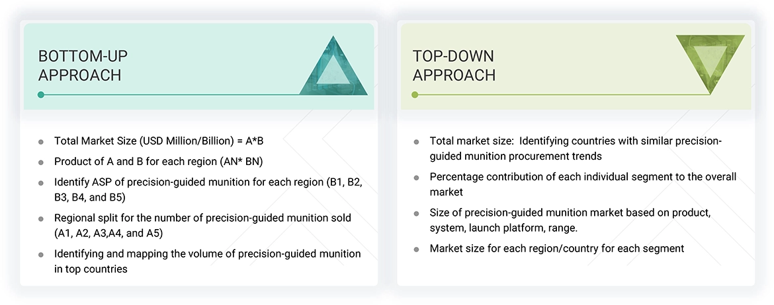Click bullet beside 'Market size for each region/country'
The height and width of the screenshot is (305, 774).
[416, 250]
